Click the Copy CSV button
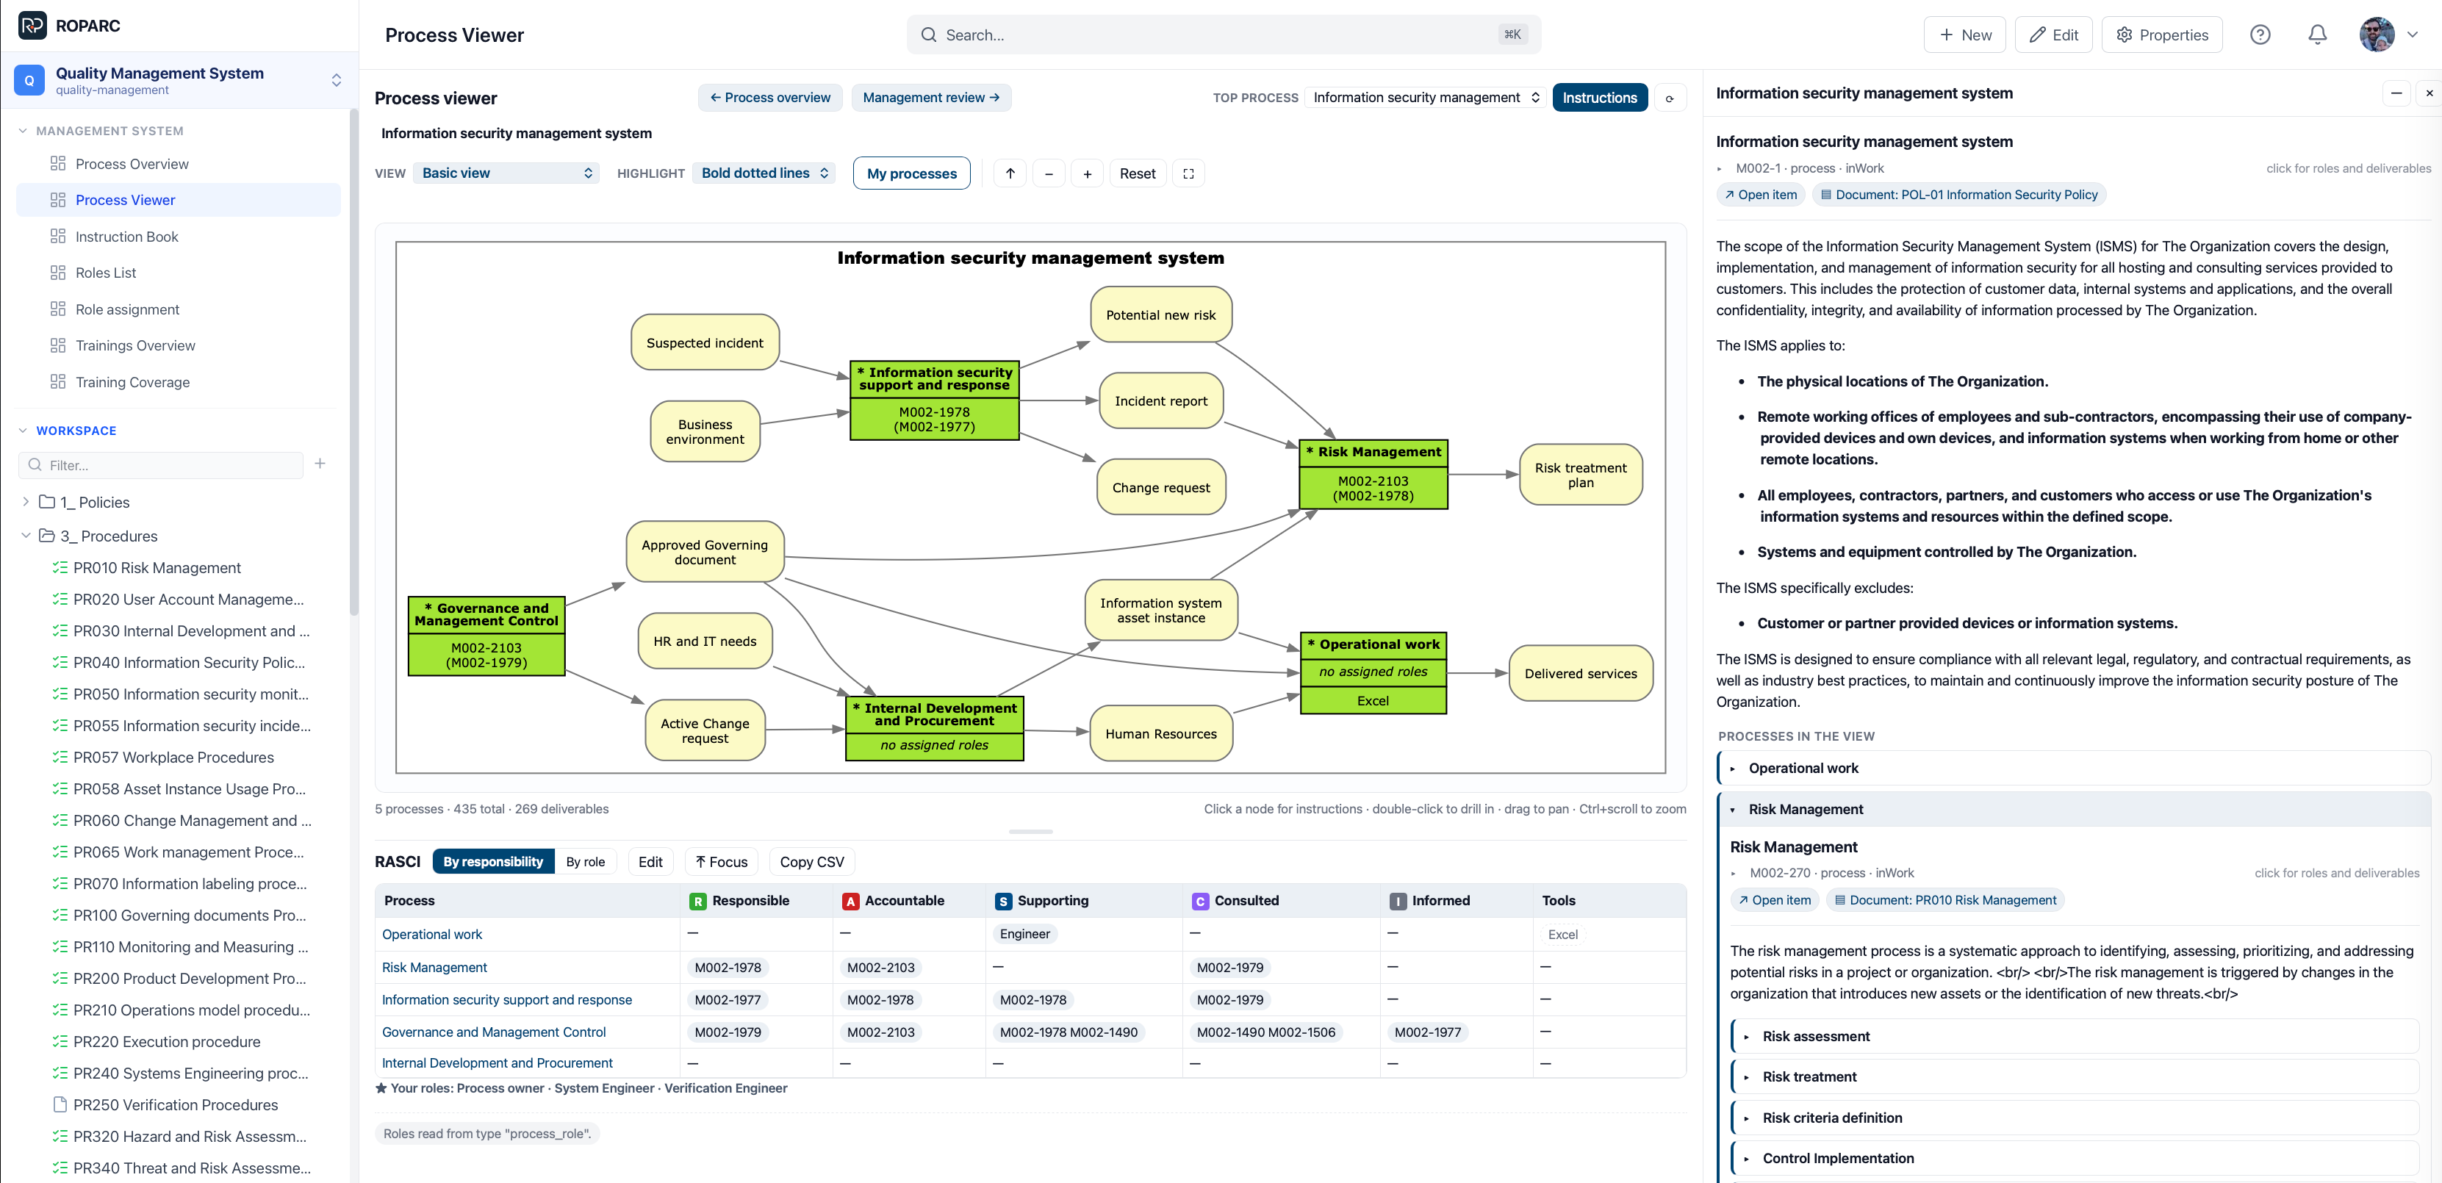 pos(811,862)
